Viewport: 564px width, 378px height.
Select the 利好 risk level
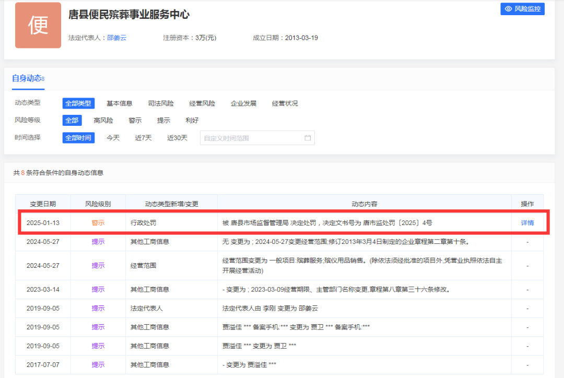[192, 121]
